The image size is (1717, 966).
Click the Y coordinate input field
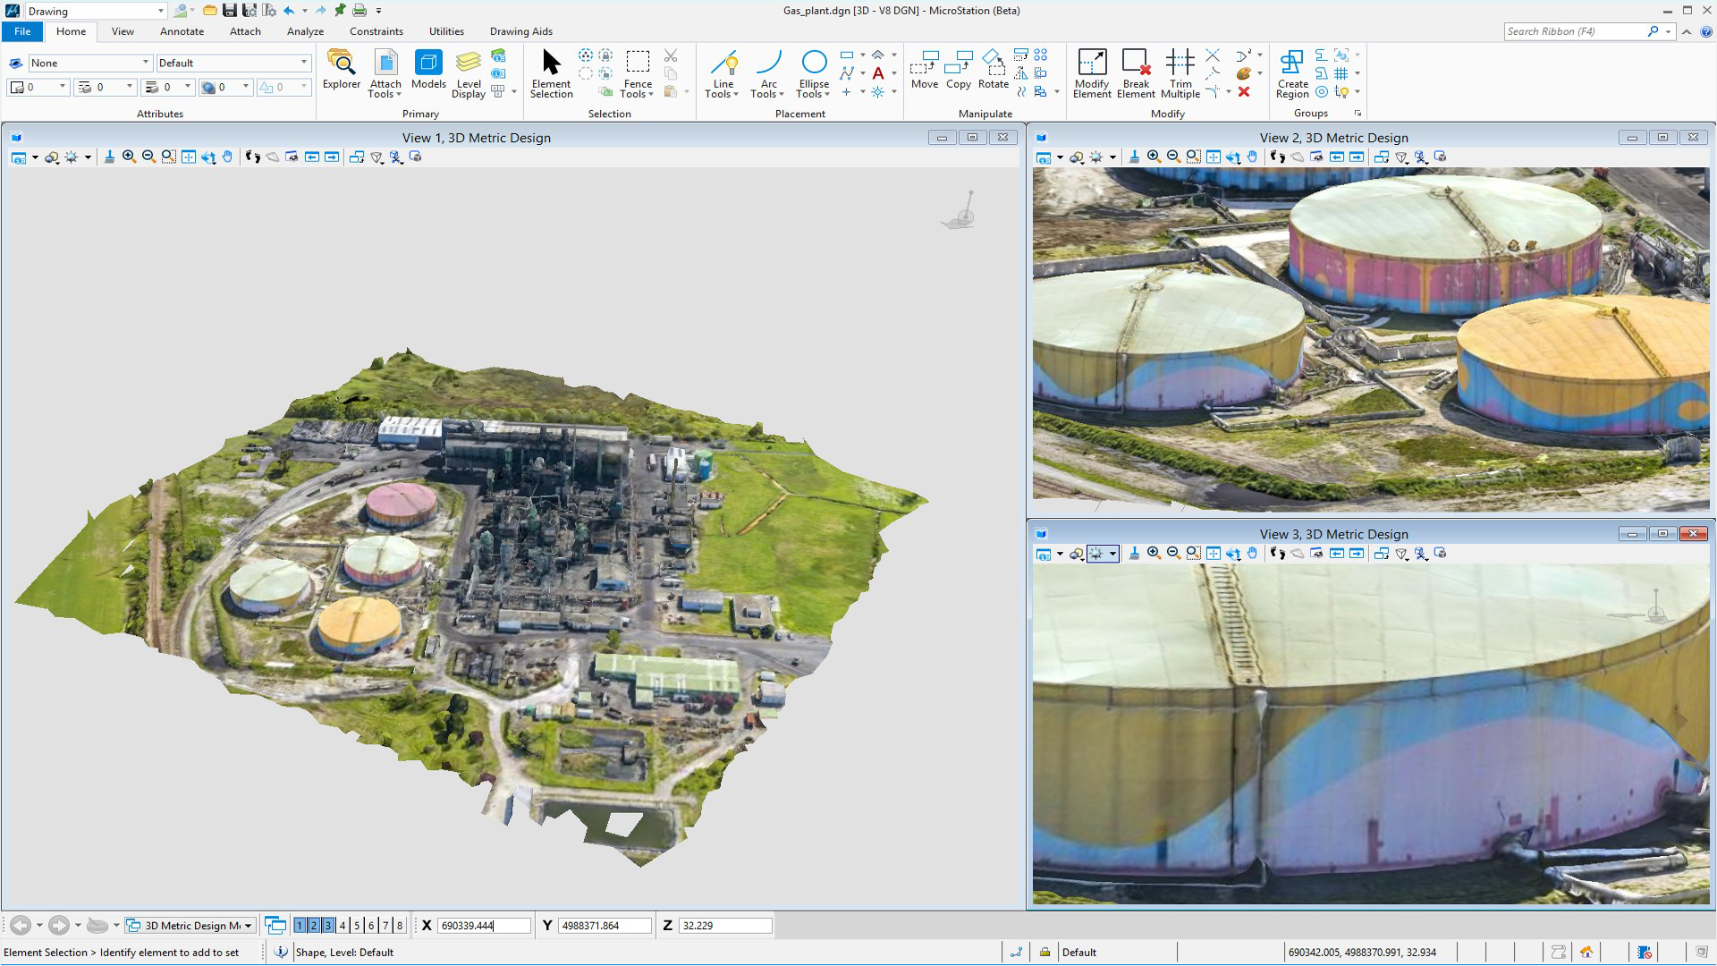605,926
